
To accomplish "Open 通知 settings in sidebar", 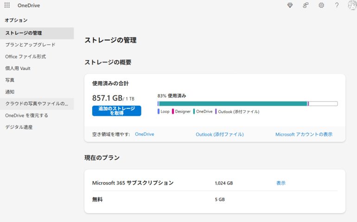I will click(x=10, y=92).
